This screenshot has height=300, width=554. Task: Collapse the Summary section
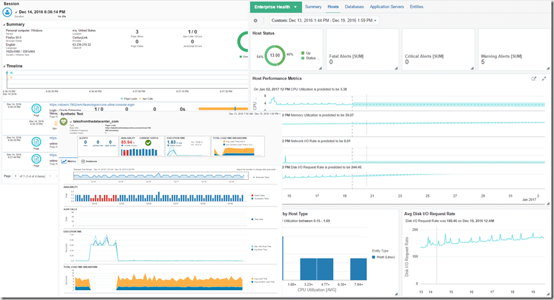click(4, 25)
